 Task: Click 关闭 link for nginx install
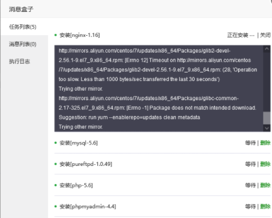265,35
